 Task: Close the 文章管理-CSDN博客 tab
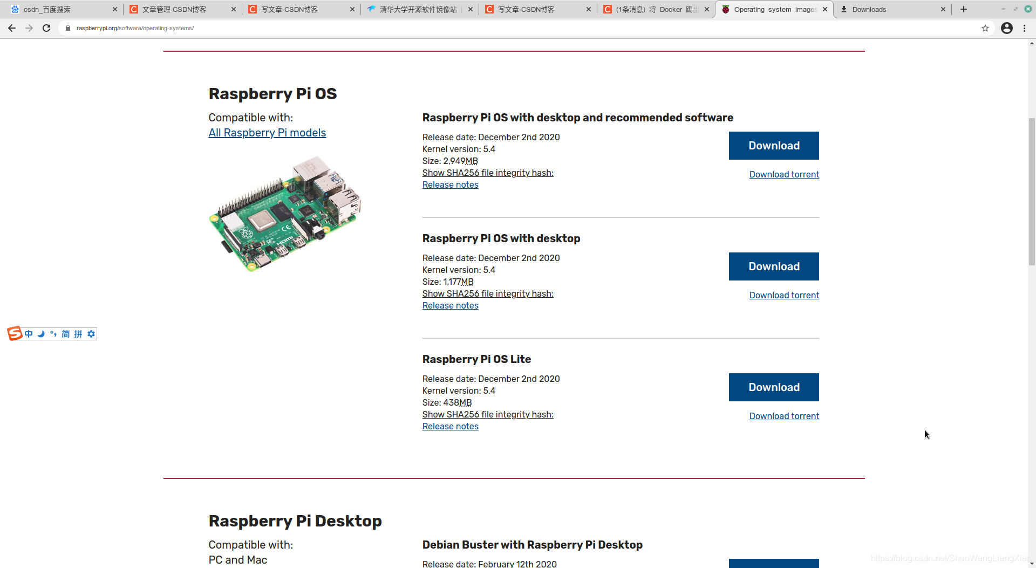pos(233,9)
